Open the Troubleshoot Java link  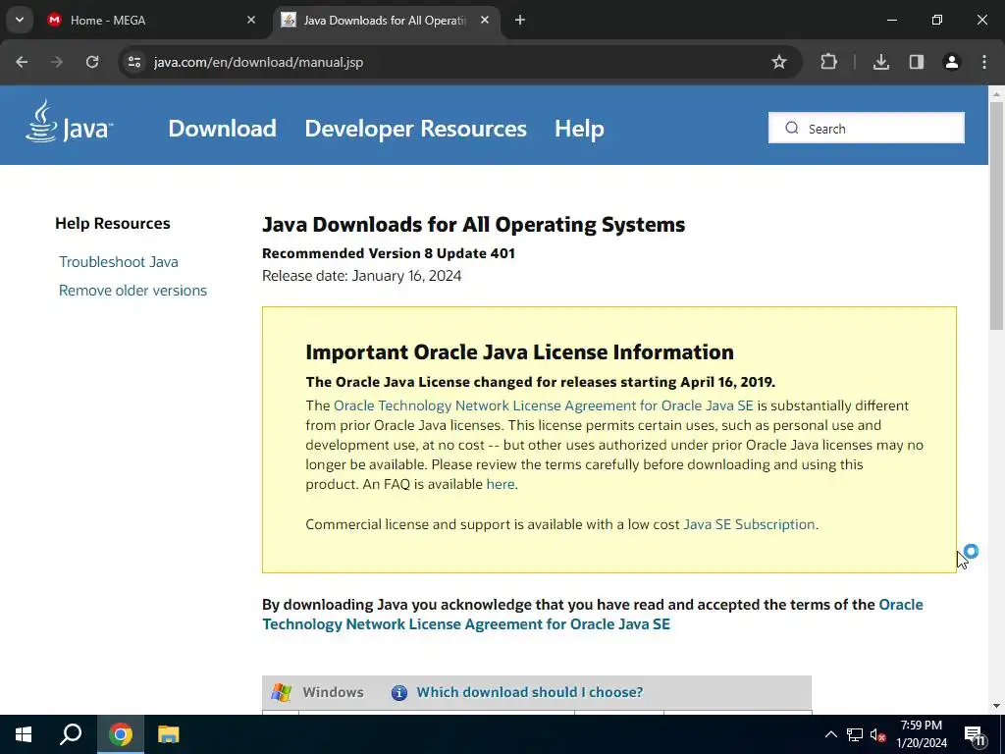(x=119, y=261)
